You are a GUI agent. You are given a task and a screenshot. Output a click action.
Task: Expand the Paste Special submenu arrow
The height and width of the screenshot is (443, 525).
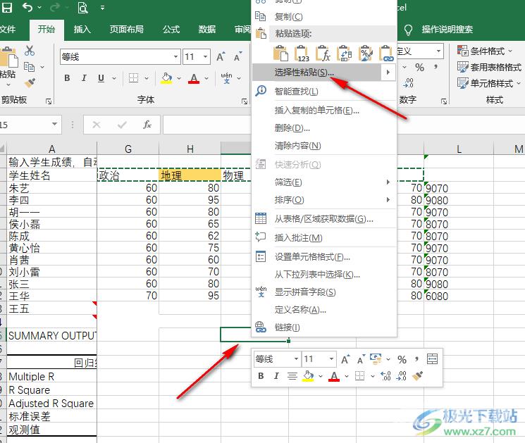[x=388, y=73]
